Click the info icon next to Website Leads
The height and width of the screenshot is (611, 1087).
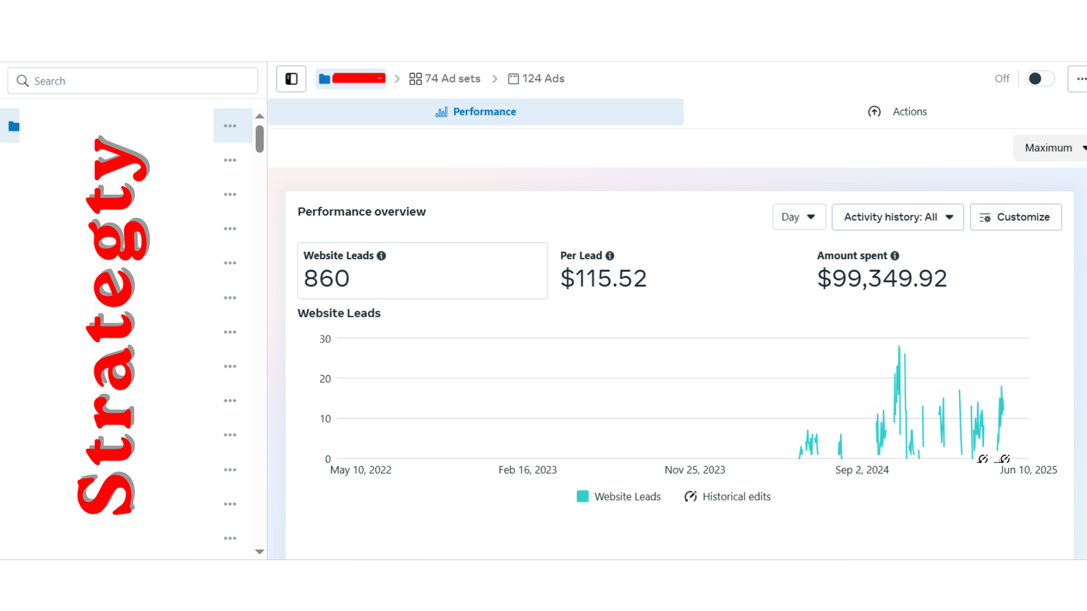click(x=382, y=256)
